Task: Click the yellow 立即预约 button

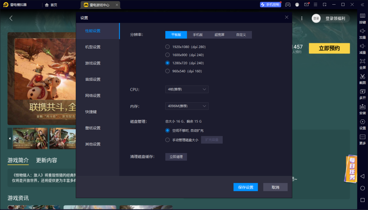Action: [x=329, y=48]
